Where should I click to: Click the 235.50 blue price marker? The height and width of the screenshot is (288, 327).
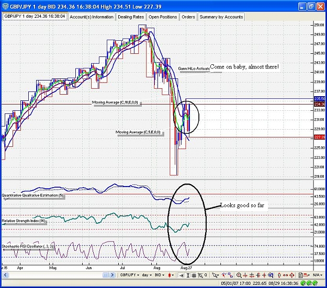(319, 99)
